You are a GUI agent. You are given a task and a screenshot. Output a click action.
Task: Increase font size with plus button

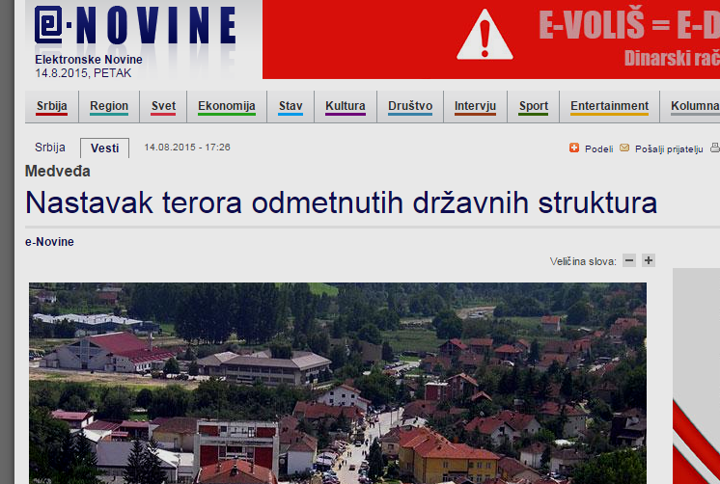click(x=649, y=260)
